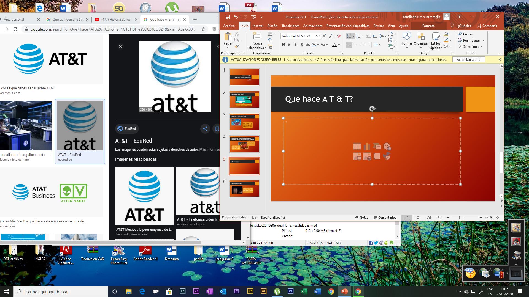Open the Fuente dialog launcher
The width and height of the screenshot is (529, 297).
[342, 53]
